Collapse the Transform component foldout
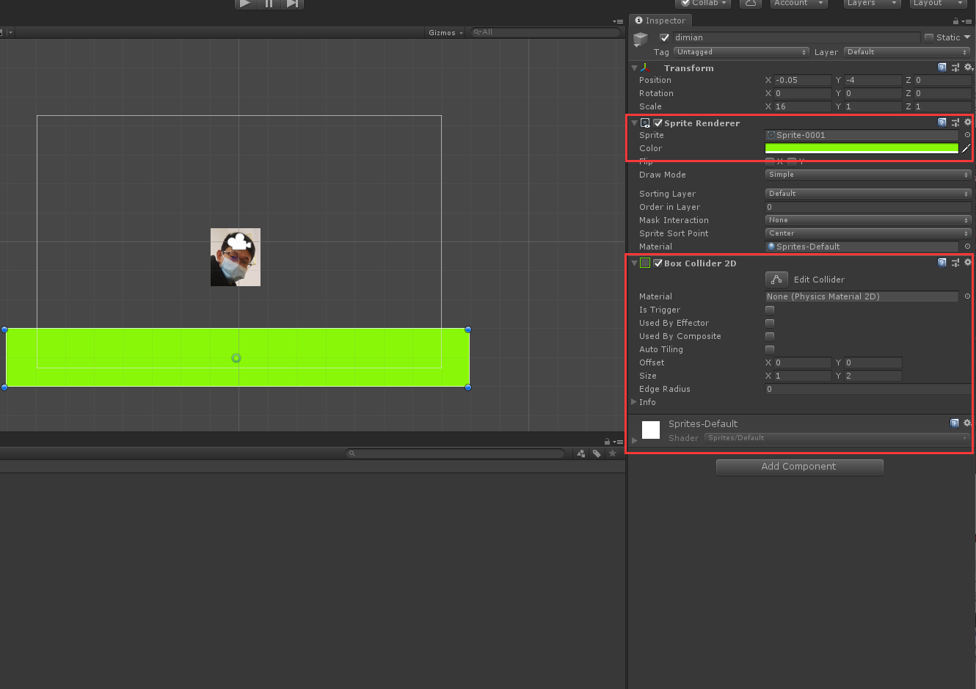Screen dimensions: 976x689 634,68
